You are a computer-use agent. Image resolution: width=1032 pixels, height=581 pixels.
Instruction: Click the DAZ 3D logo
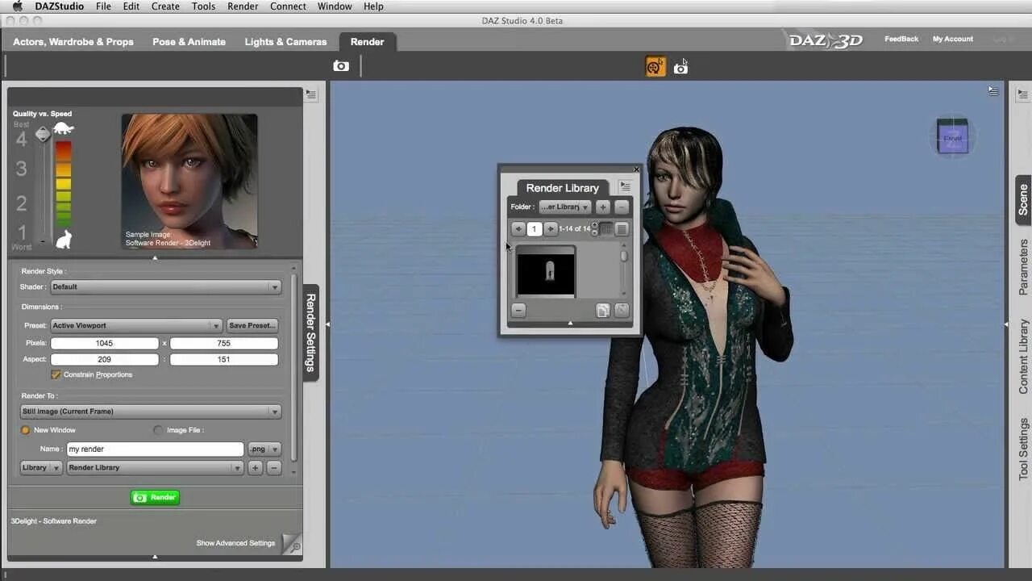pyautogui.click(x=826, y=40)
